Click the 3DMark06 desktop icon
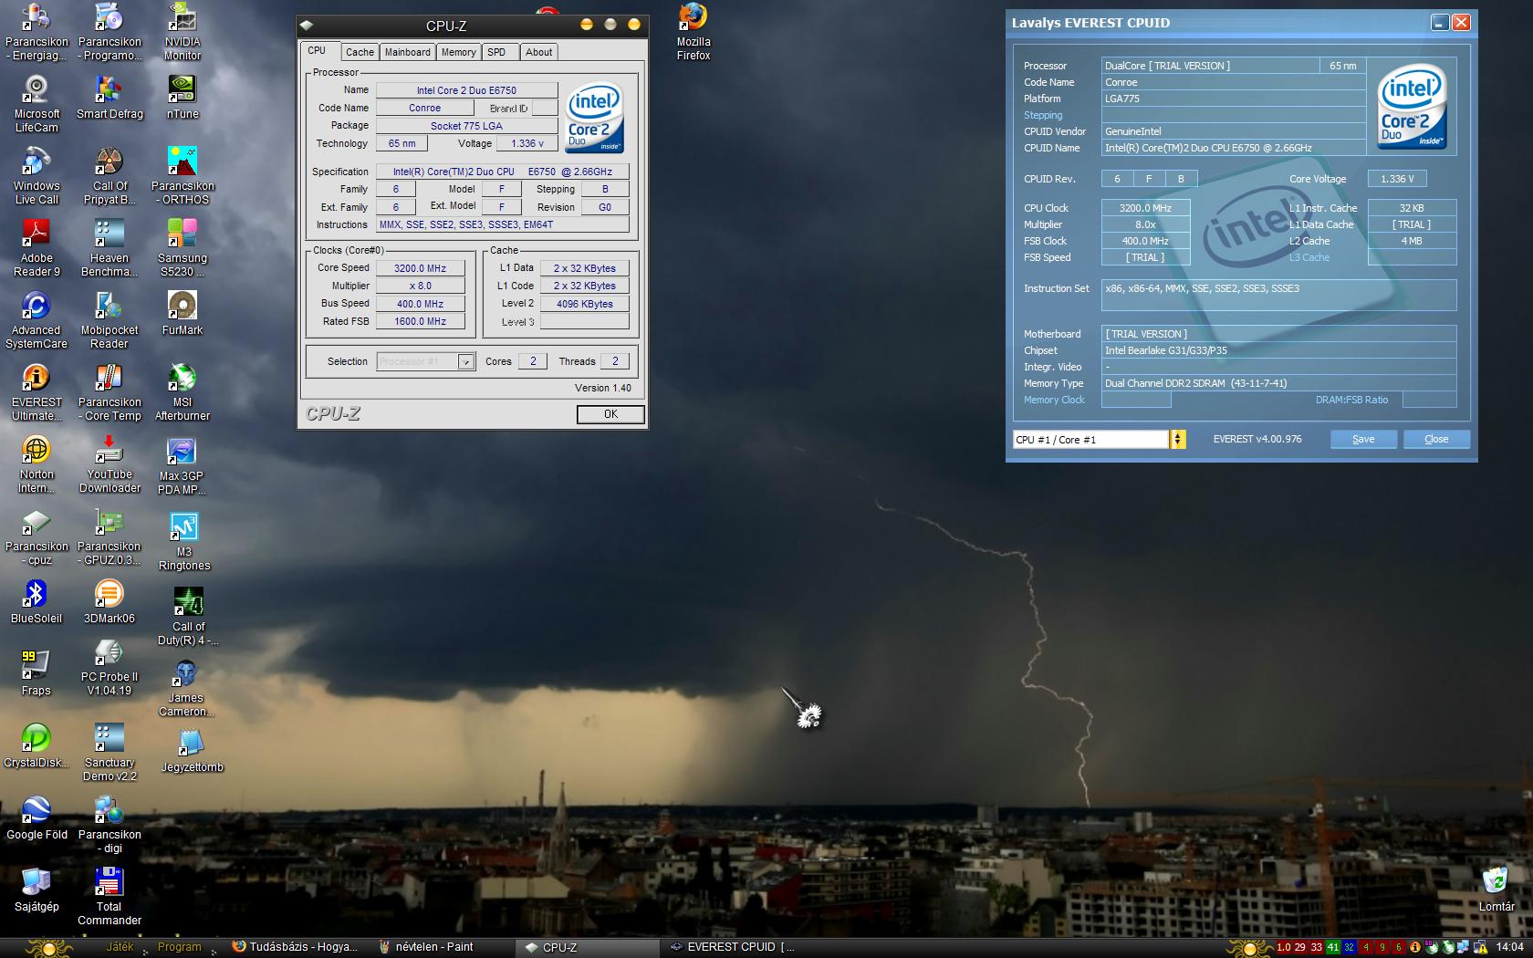Viewport: 1533px width, 958px height. click(109, 601)
